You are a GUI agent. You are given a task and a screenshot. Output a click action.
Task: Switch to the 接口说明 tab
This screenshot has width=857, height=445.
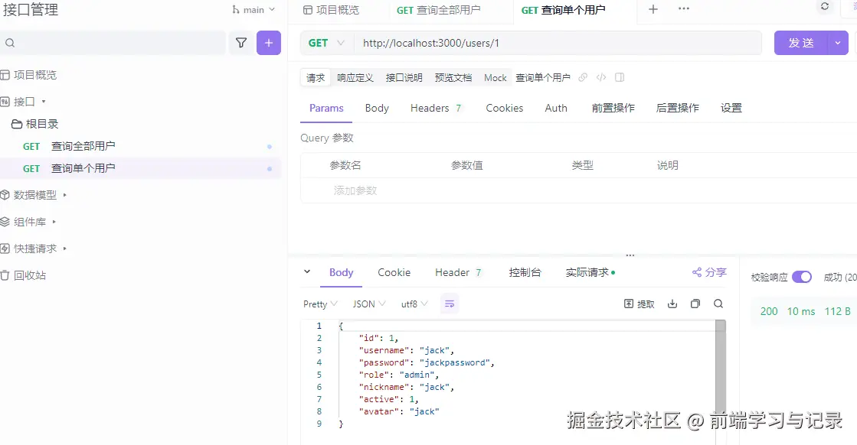(x=404, y=78)
